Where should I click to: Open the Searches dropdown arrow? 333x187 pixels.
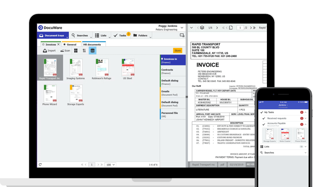click(x=91, y=37)
